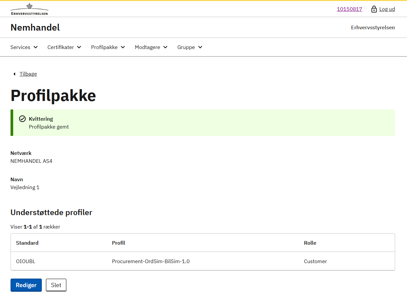Click the Netværk label
The image size is (407, 296).
pos(21,153)
